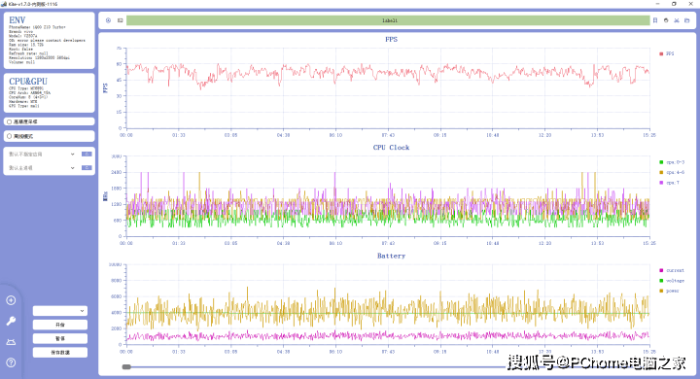Select the round radio option above the dropdowns

9,136
